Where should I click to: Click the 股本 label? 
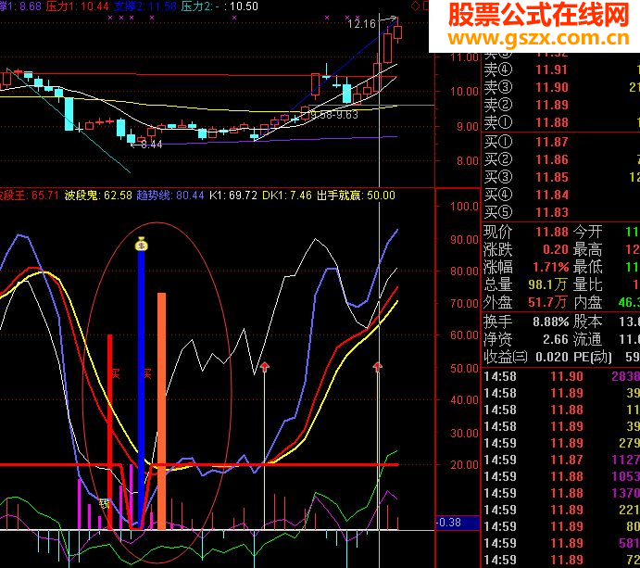(x=588, y=322)
